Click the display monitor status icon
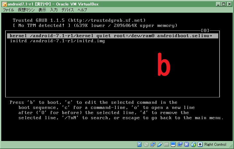Screen dimensions: 234x149 [173, 145]
